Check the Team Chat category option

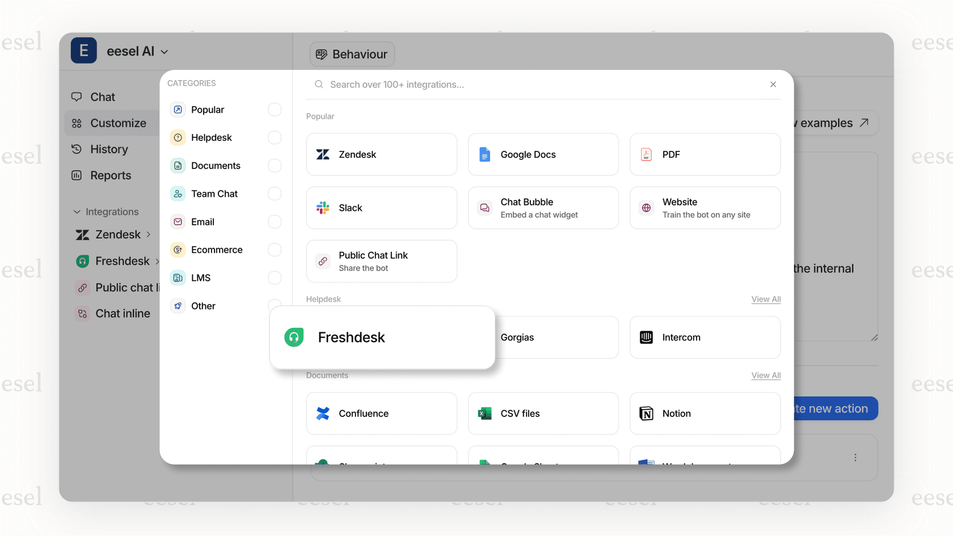(275, 194)
